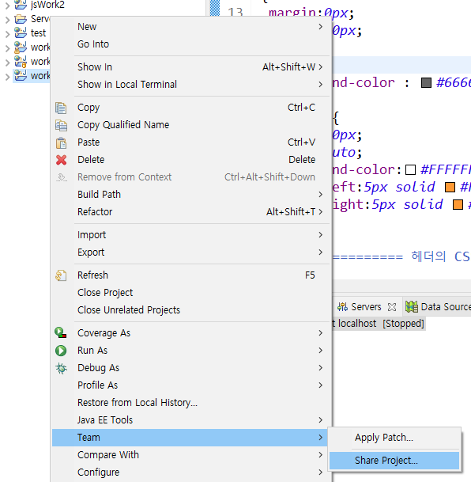This screenshot has height=482, width=471.
Task: Click line number 13 in gutter
Action: tap(236, 13)
